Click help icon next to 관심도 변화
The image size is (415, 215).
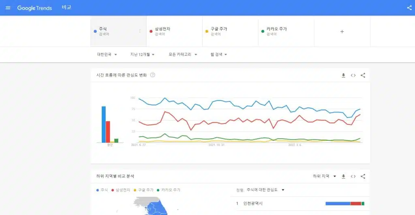click(x=153, y=75)
